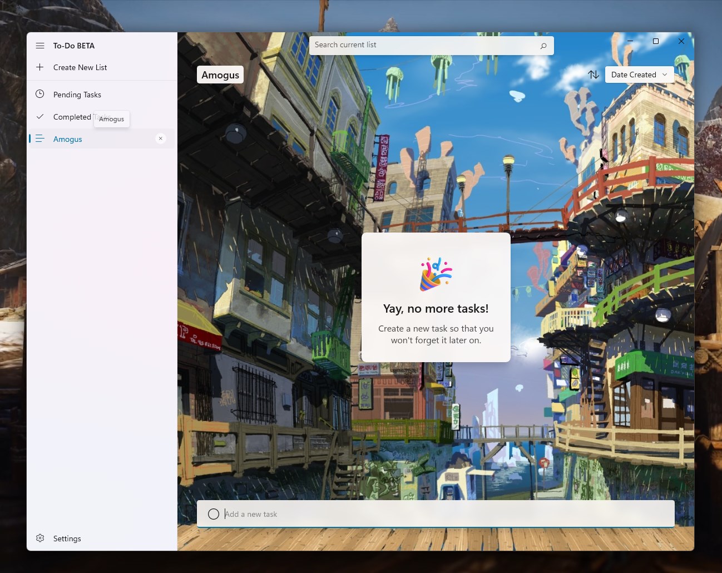Toggle the sort direction arrows icon

click(594, 75)
